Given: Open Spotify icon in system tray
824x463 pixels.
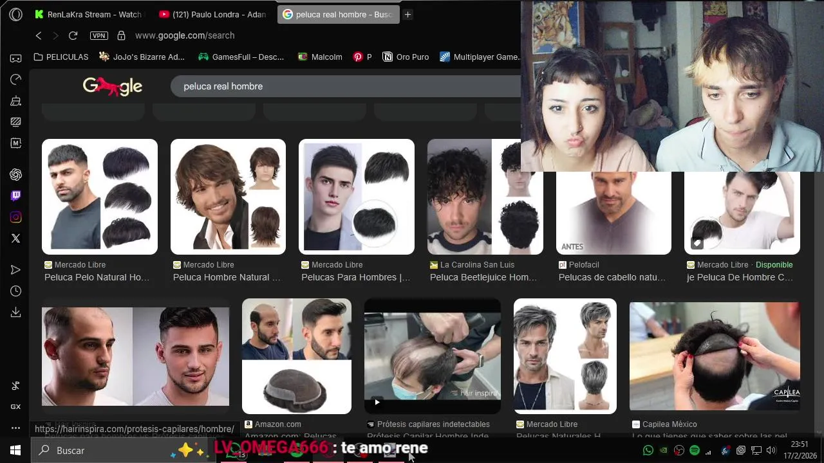Looking at the screenshot, I should coord(695,451).
